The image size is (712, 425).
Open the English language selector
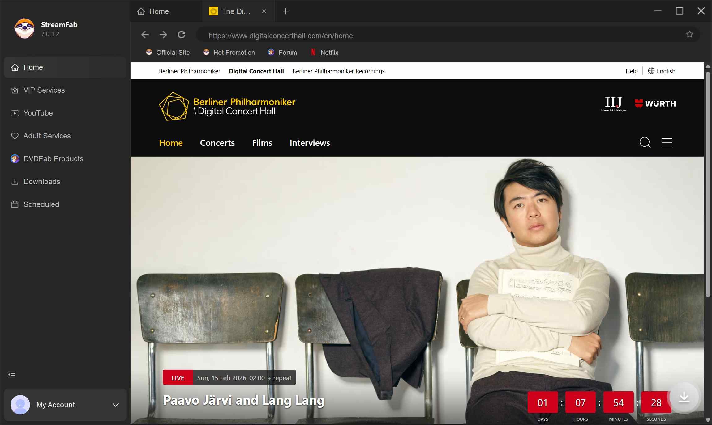pos(662,71)
